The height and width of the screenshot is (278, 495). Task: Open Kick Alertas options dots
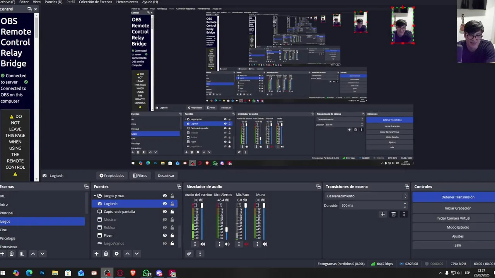click(220, 244)
